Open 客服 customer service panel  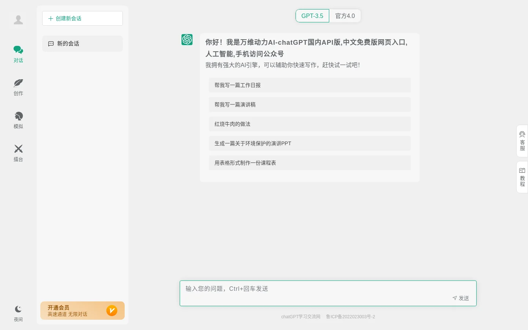point(522,141)
